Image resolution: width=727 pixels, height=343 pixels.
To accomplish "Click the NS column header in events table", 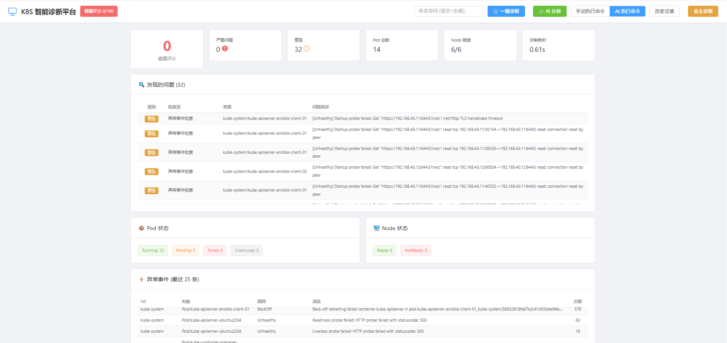I will pos(143,302).
